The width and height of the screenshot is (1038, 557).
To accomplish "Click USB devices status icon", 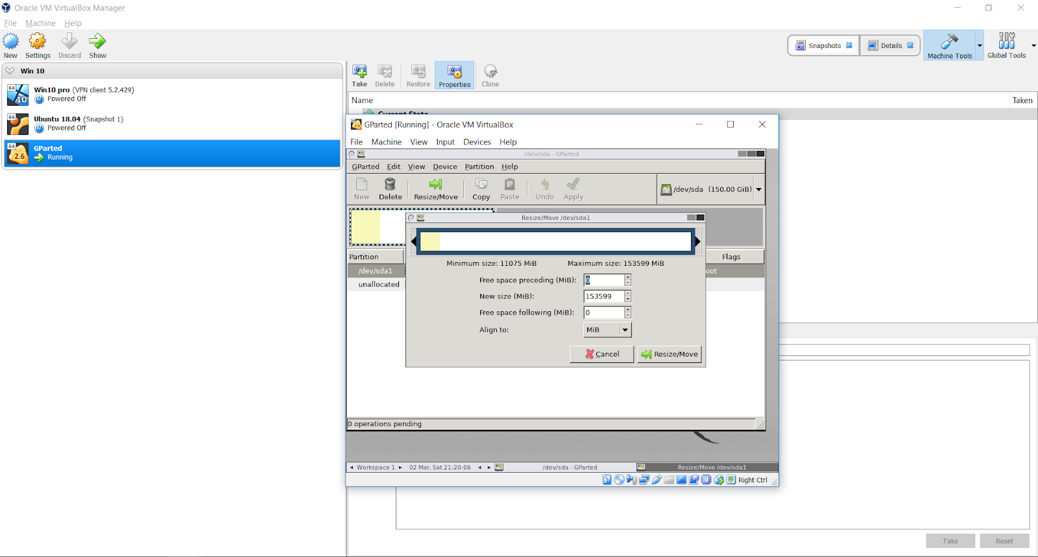I will click(657, 480).
